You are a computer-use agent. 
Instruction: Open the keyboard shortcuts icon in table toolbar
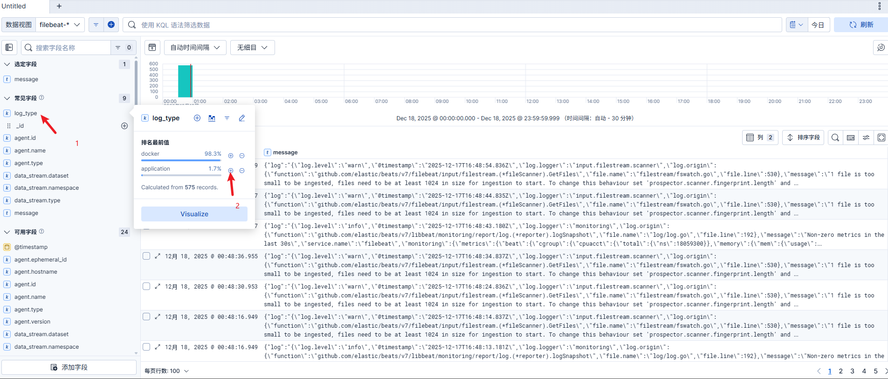(851, 138)
